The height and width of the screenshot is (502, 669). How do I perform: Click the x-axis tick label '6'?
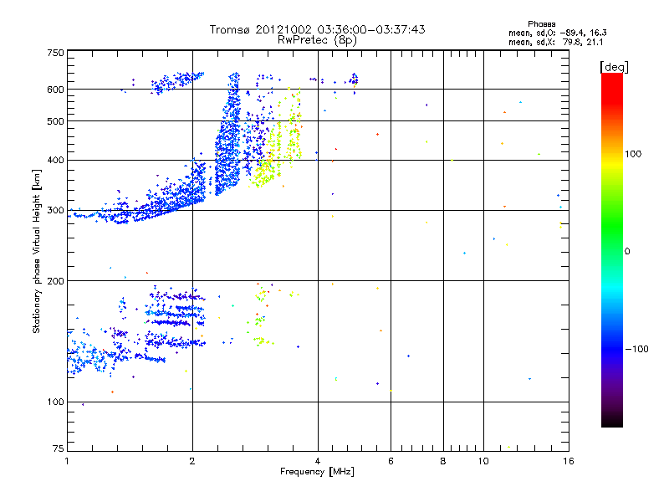(x=391, y=461)
